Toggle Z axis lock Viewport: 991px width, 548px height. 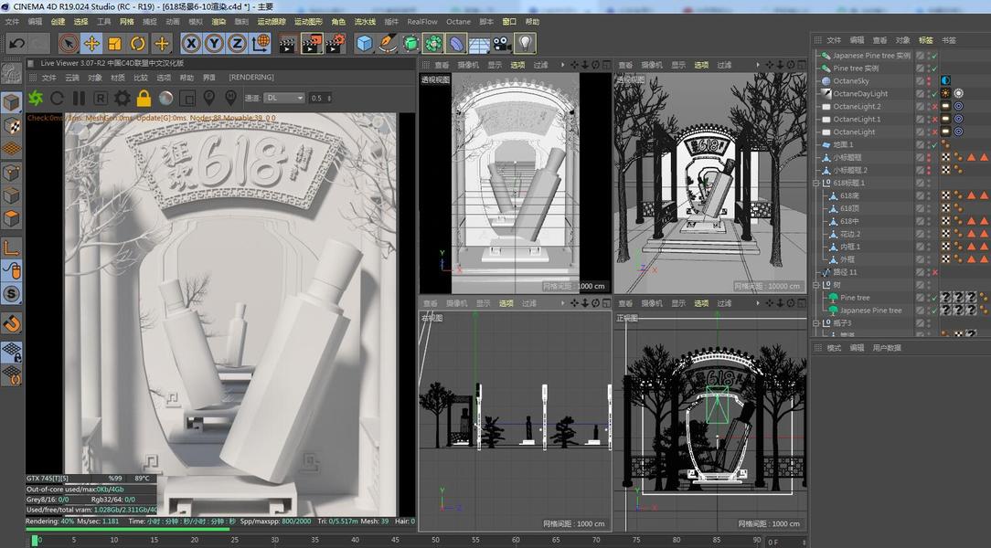pyautogui.click(x=237, y=44)
